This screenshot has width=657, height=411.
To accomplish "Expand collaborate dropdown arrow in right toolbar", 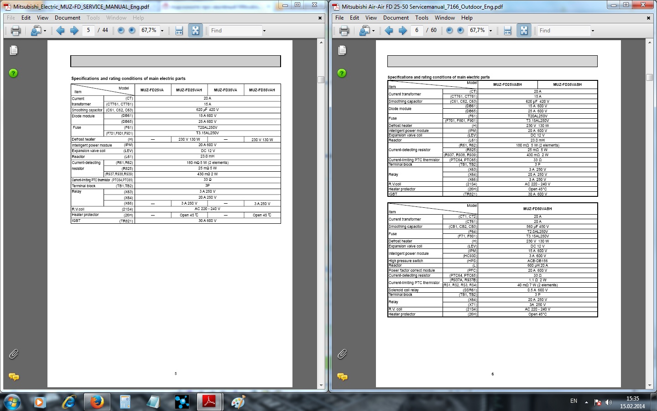I will 373,31.
